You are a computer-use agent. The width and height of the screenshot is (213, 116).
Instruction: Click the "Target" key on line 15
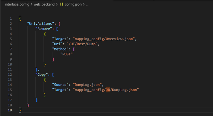pyautogui.click(x=61, y=90)
